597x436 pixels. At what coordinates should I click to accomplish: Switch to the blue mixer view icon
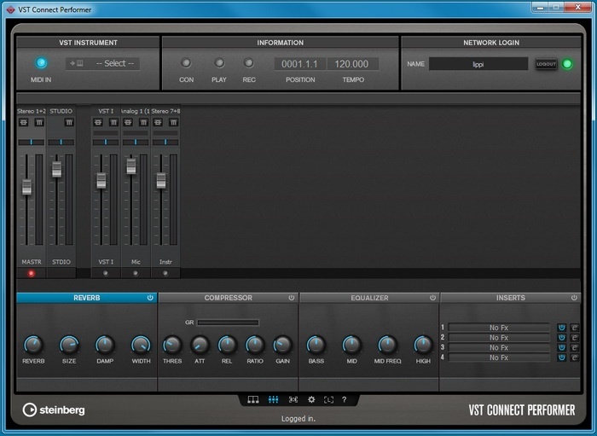tap(273, 399)
